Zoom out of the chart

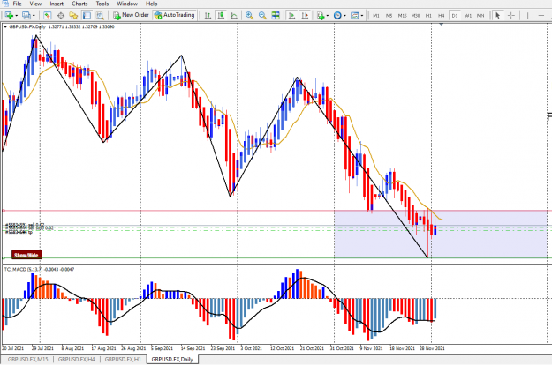tap(262, 16)
